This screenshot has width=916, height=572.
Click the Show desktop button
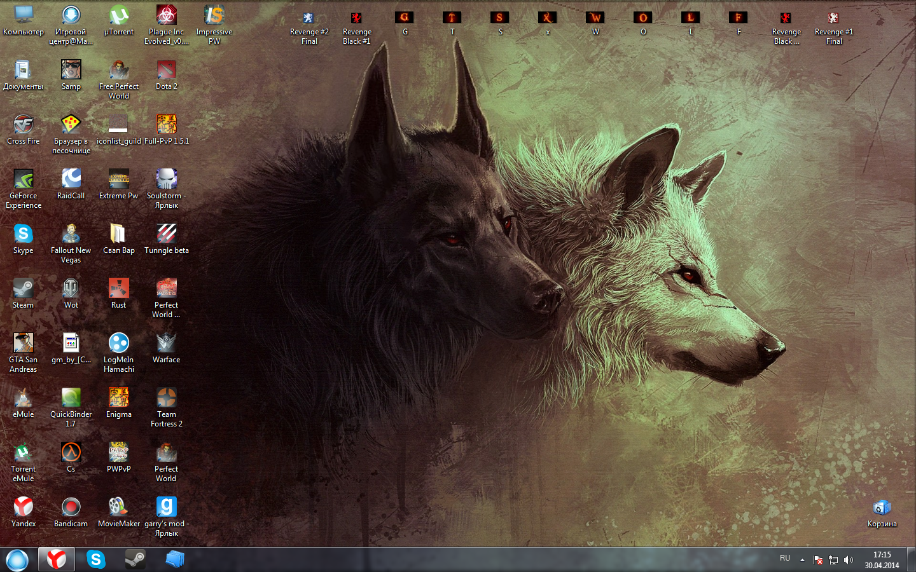(911, 560)
